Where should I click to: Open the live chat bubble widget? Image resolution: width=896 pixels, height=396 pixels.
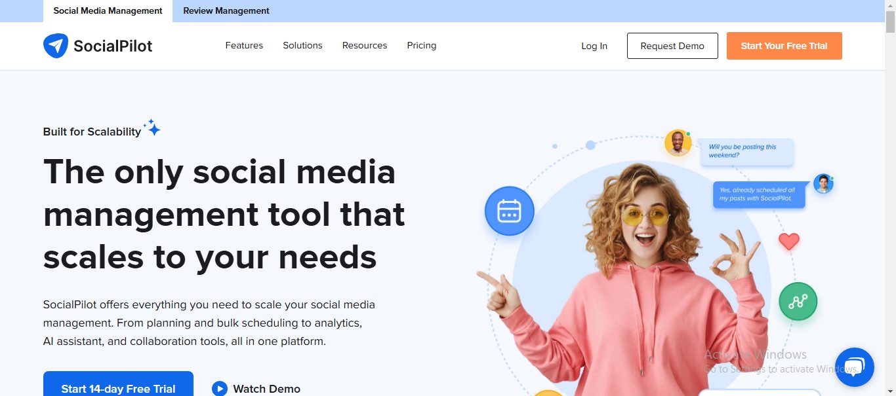[855, 367]
